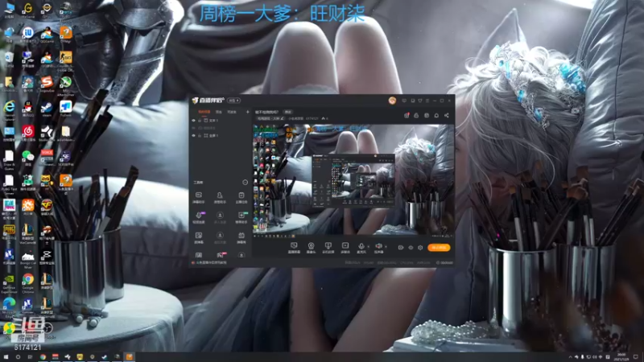The image size is (644, 362).
Task: Open message icon next to the avatar
Action: pos(404,101)
